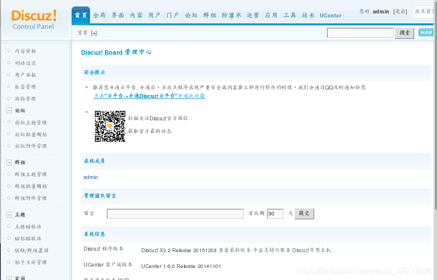The image size is (437, 280).
Task: Switch to the 论坛 tab
Action: [191, 15]
